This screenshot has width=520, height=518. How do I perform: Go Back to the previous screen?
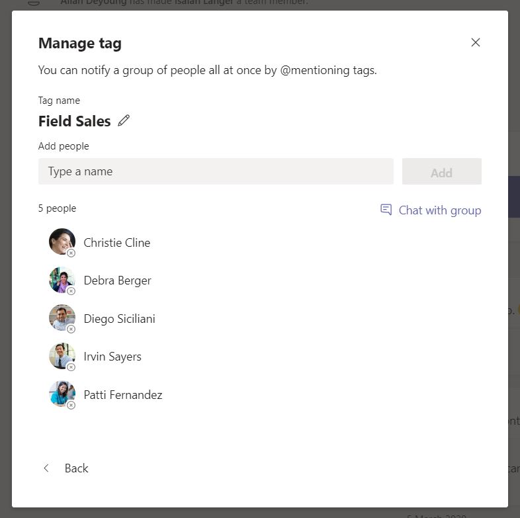(66, 468)
